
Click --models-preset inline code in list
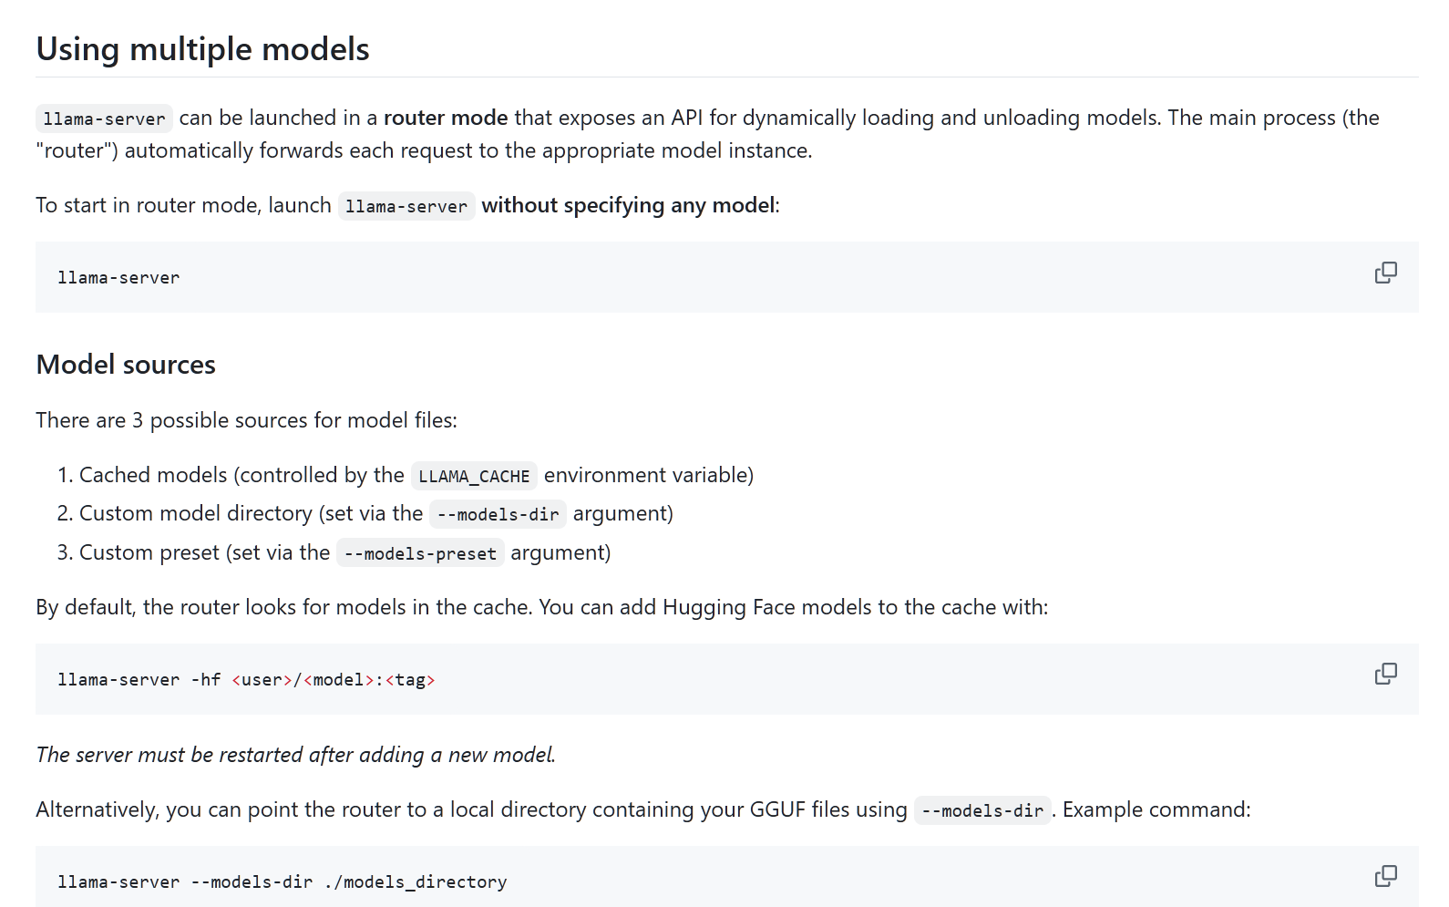pyautogui.click(x=420, y=553)
